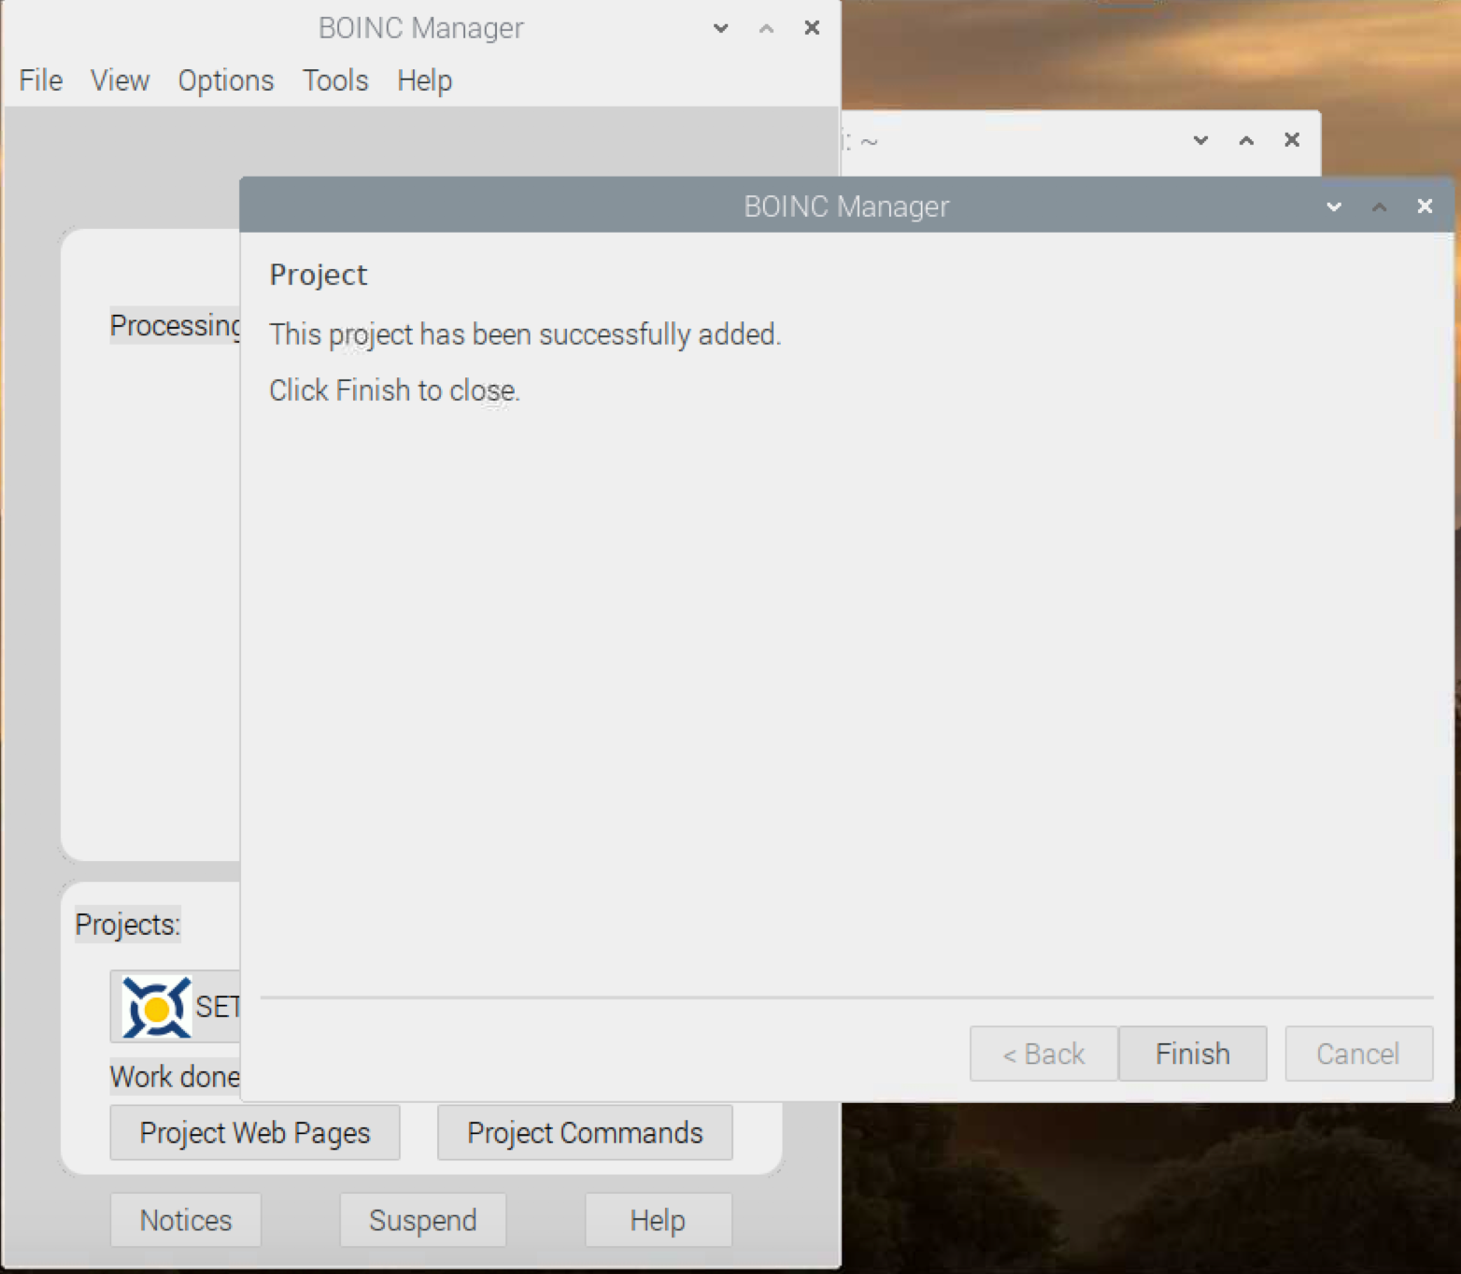Click the Project Web Pages button
1461x1274 pixels.
(x=255, y=1132)
